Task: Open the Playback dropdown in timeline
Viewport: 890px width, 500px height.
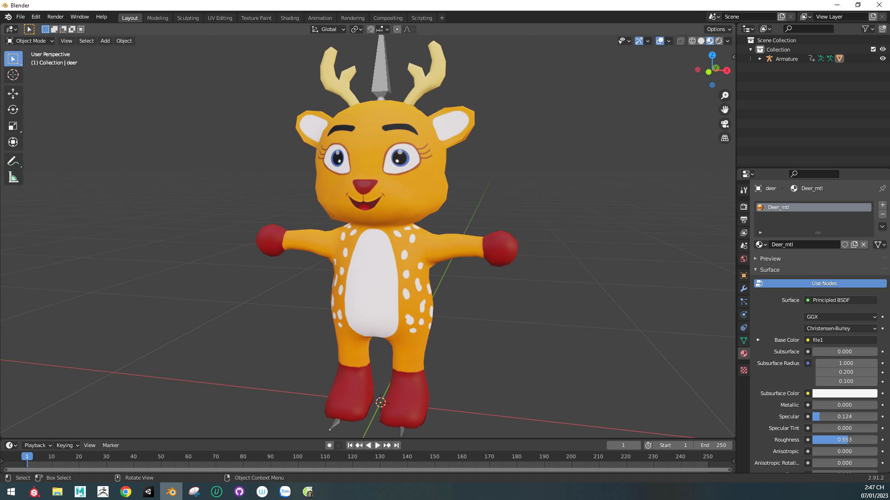Action: [x=38, y=445]
